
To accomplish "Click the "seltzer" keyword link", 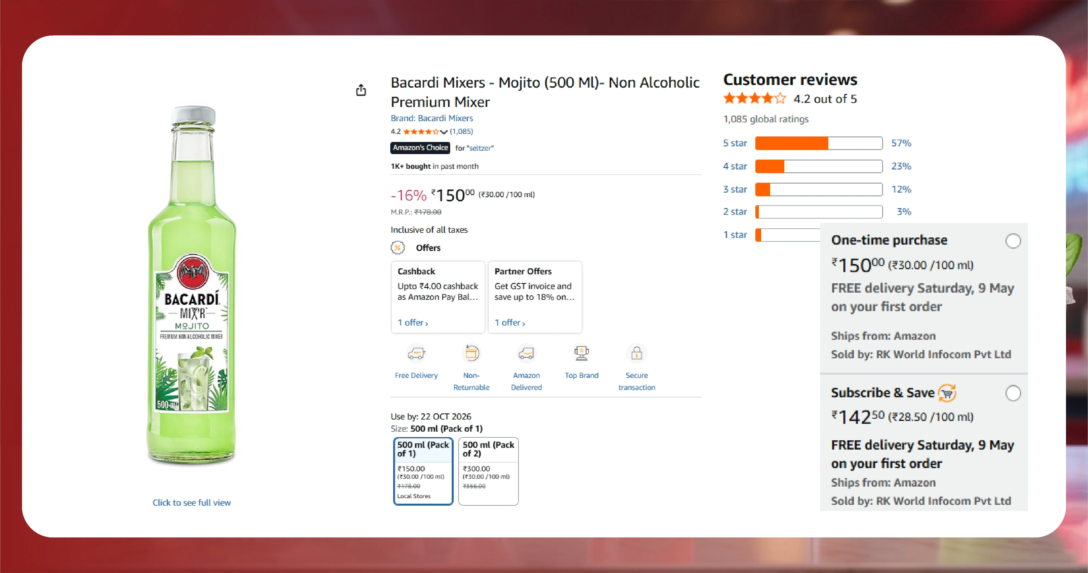I will tap(480, 148).
